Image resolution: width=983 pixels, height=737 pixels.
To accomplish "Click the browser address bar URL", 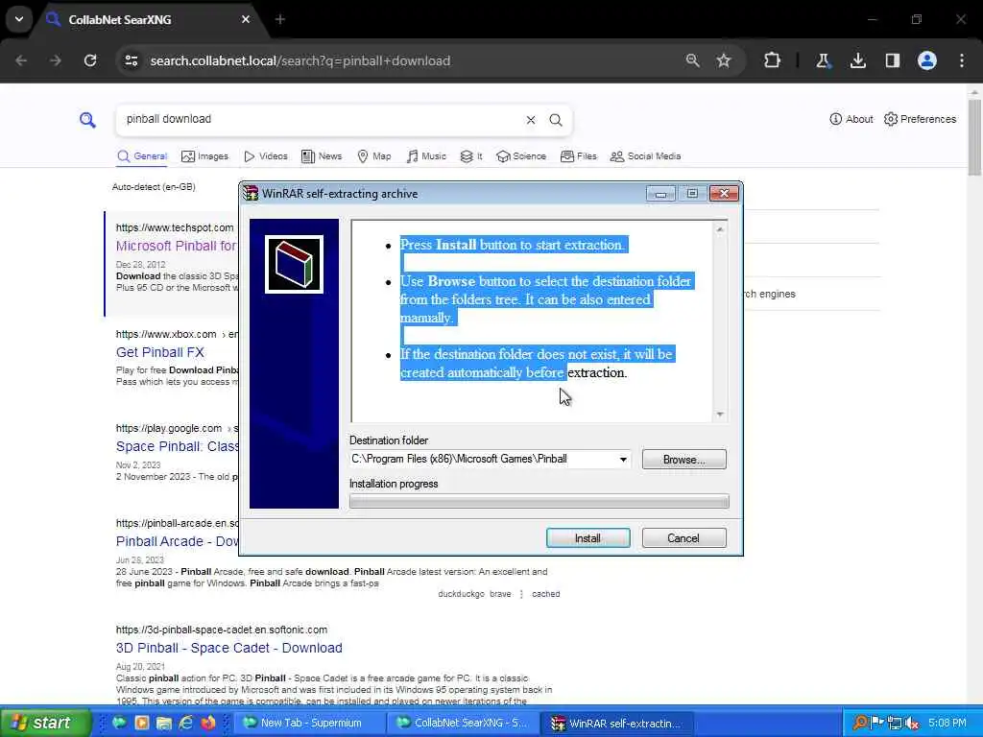I will 300,60.
